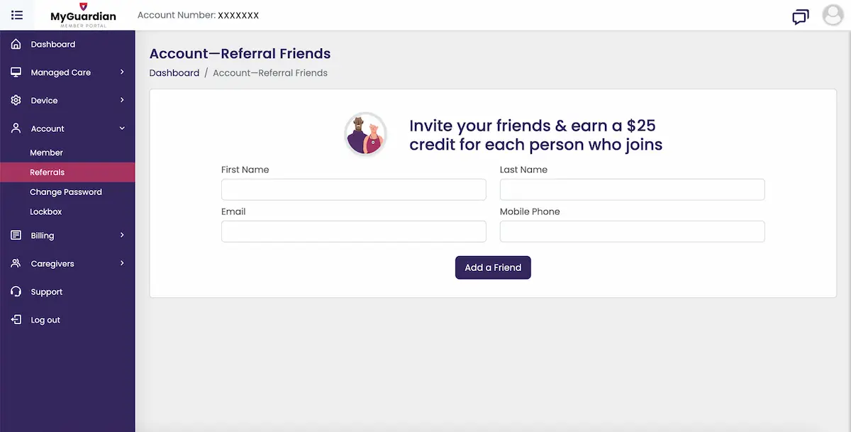The height and width of the screenshot is (432, 851).
Task: Select the Lockbox menu item
Action: 46,212
